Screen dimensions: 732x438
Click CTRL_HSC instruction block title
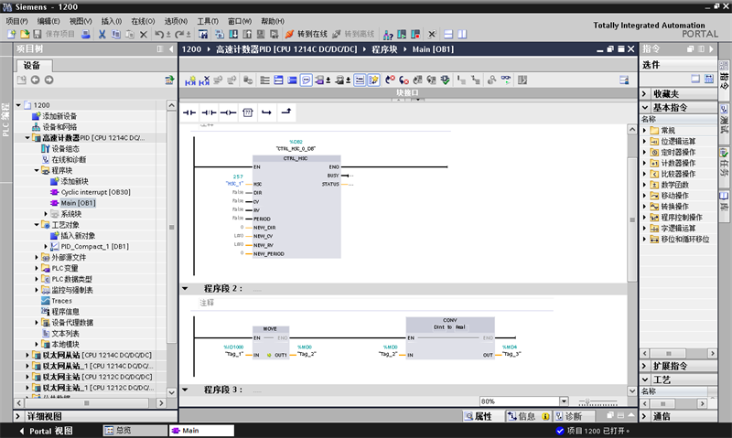pyautogui.click(x=296, y=158)
